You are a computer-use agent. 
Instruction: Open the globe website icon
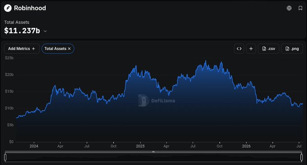click(289, 8)
